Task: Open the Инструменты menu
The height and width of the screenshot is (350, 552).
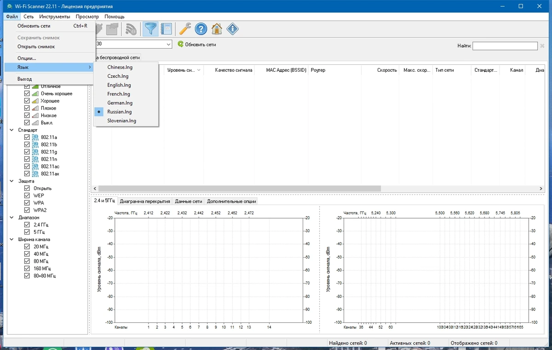Action: tap(55, 17)
